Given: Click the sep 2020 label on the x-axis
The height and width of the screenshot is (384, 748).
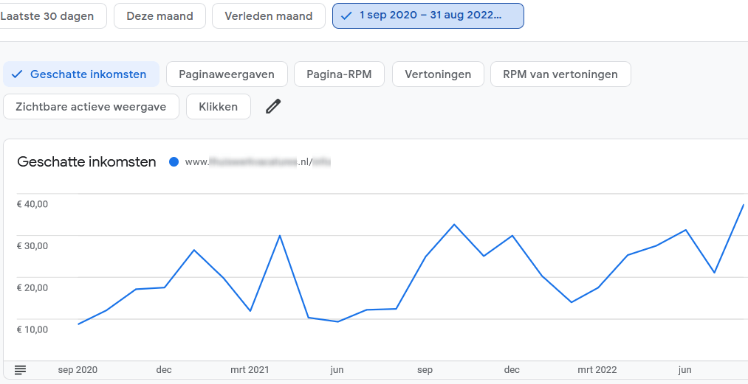Looking at the screenshot, I should pos(78,370).
